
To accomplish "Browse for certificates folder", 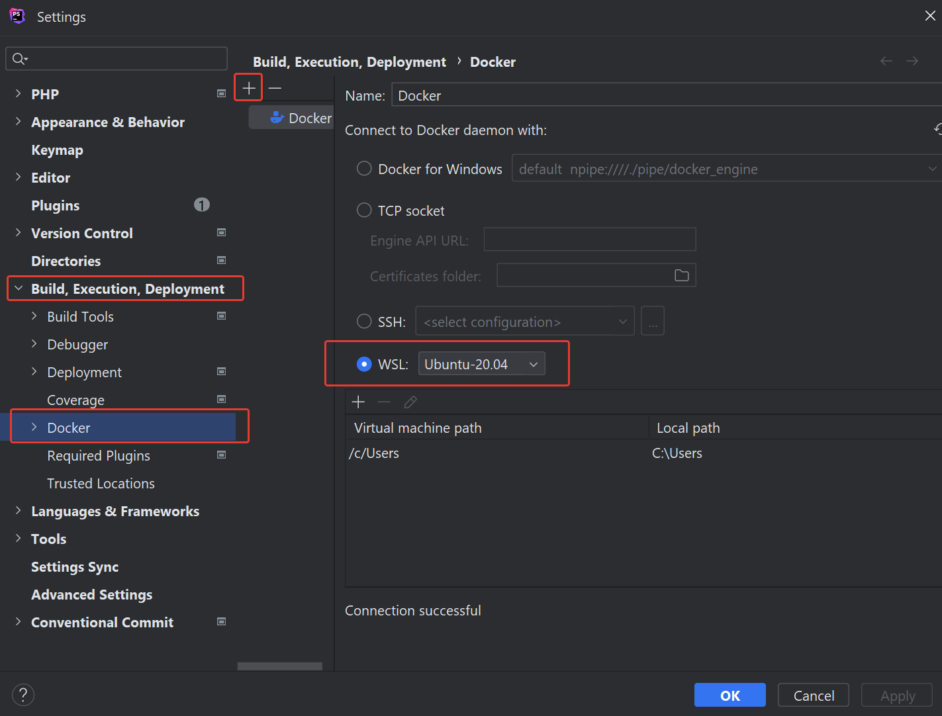I will click(682, 275).
